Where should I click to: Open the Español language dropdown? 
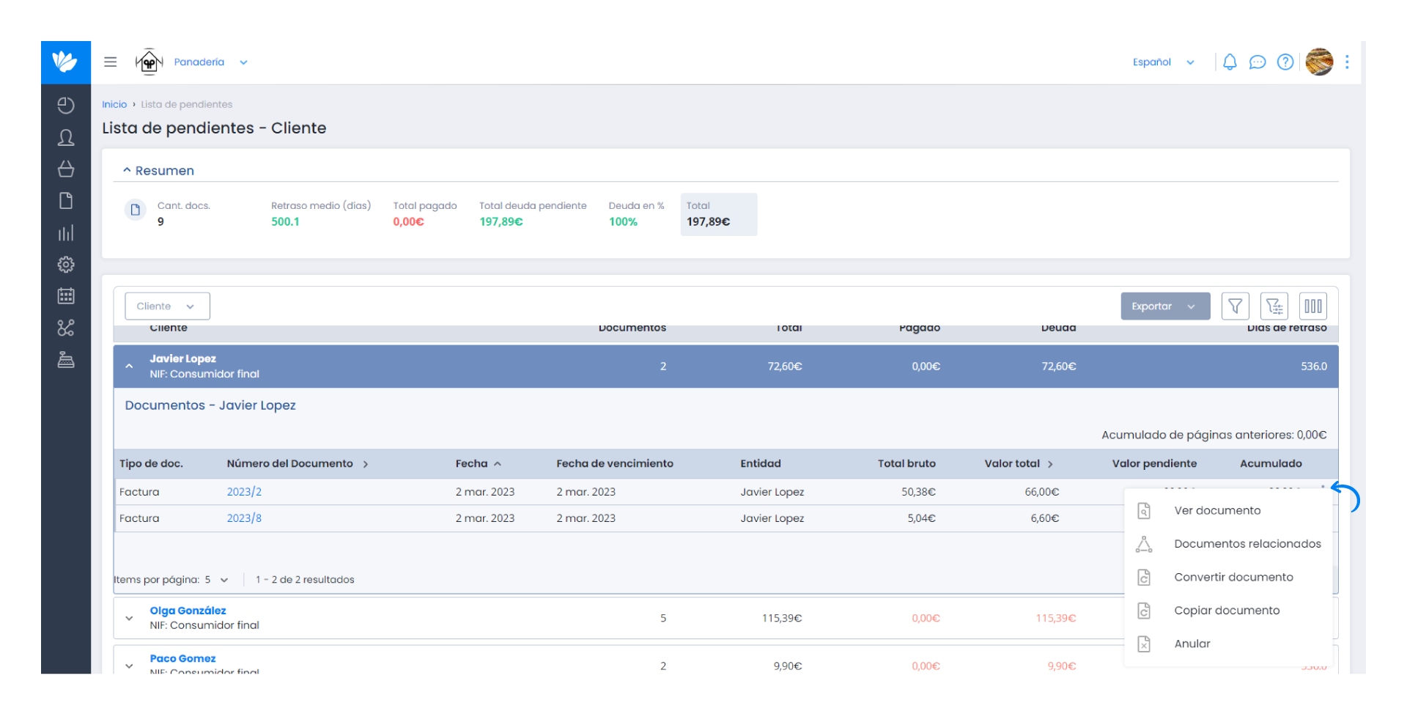(x=1164, y=62)
